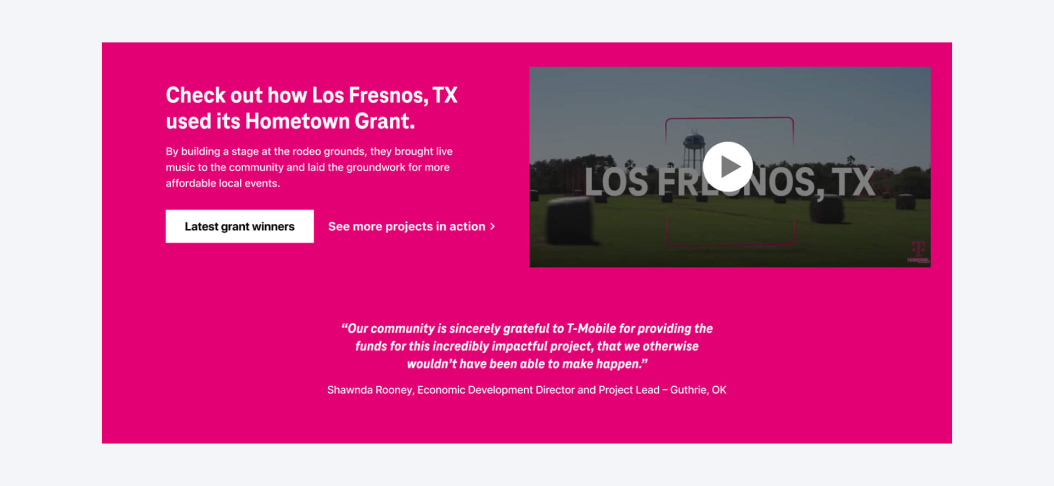
Task: Click the italic Our community testimonial quote
Action: [527, 346]
